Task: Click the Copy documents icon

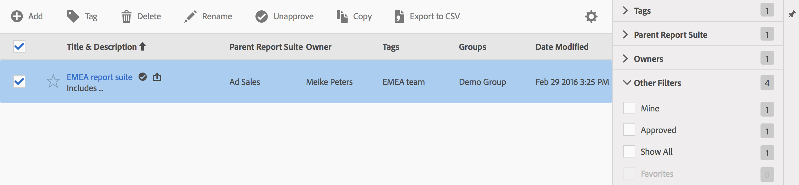Action: (342, 16)
